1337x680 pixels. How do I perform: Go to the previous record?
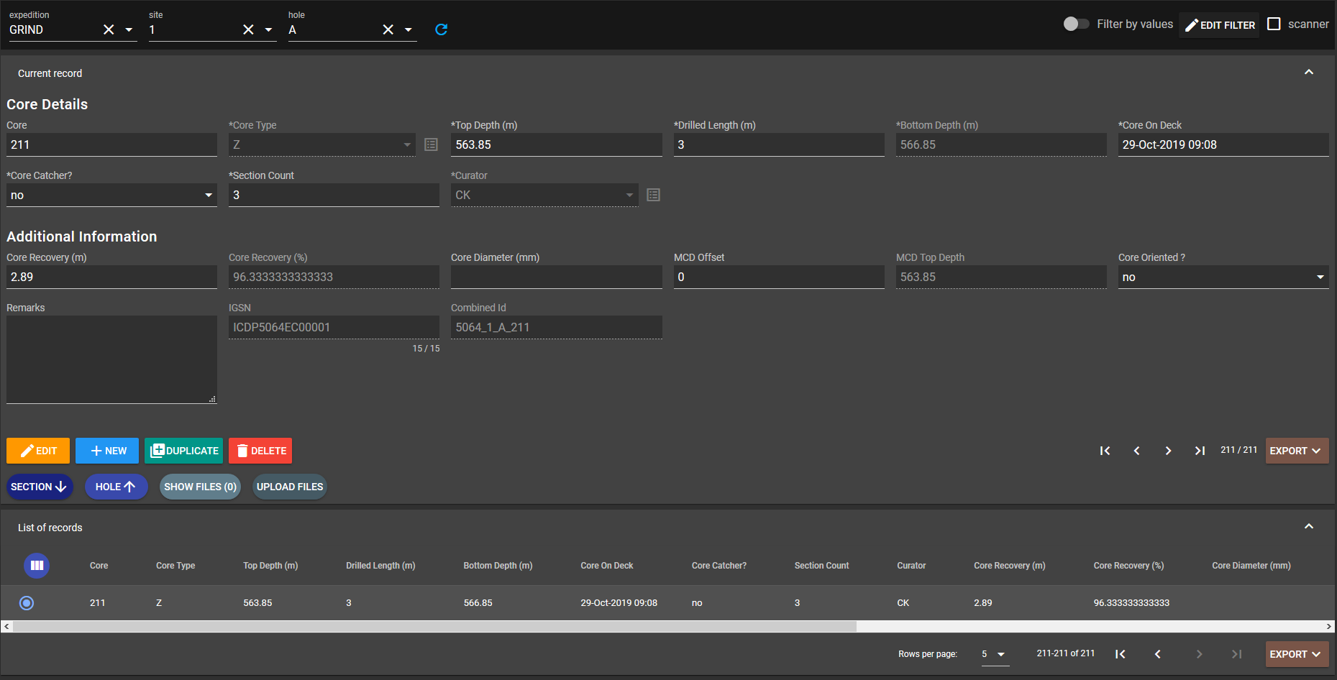coord(1137,451)
